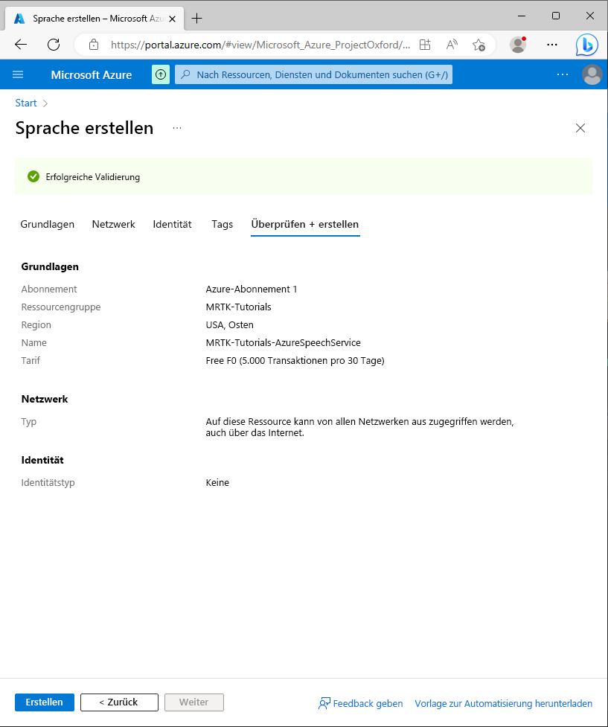Image resolution: width=608 pixels, height=727 pixels.
Task: Click the disabled Weiter button
Action: [194, 702]
